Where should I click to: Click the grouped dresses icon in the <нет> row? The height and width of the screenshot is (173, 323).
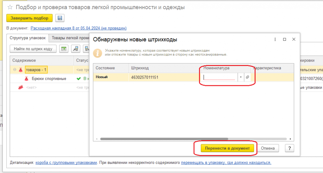point(21,87)
